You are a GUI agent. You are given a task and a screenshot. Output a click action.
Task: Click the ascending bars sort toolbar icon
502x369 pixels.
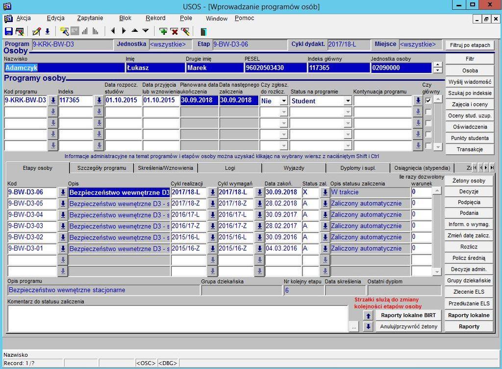[x=85, y=31]
